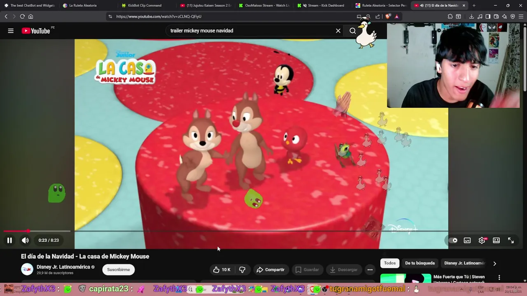
Task: Clear the YouTube search box text
Action: [x=338, y=31]
